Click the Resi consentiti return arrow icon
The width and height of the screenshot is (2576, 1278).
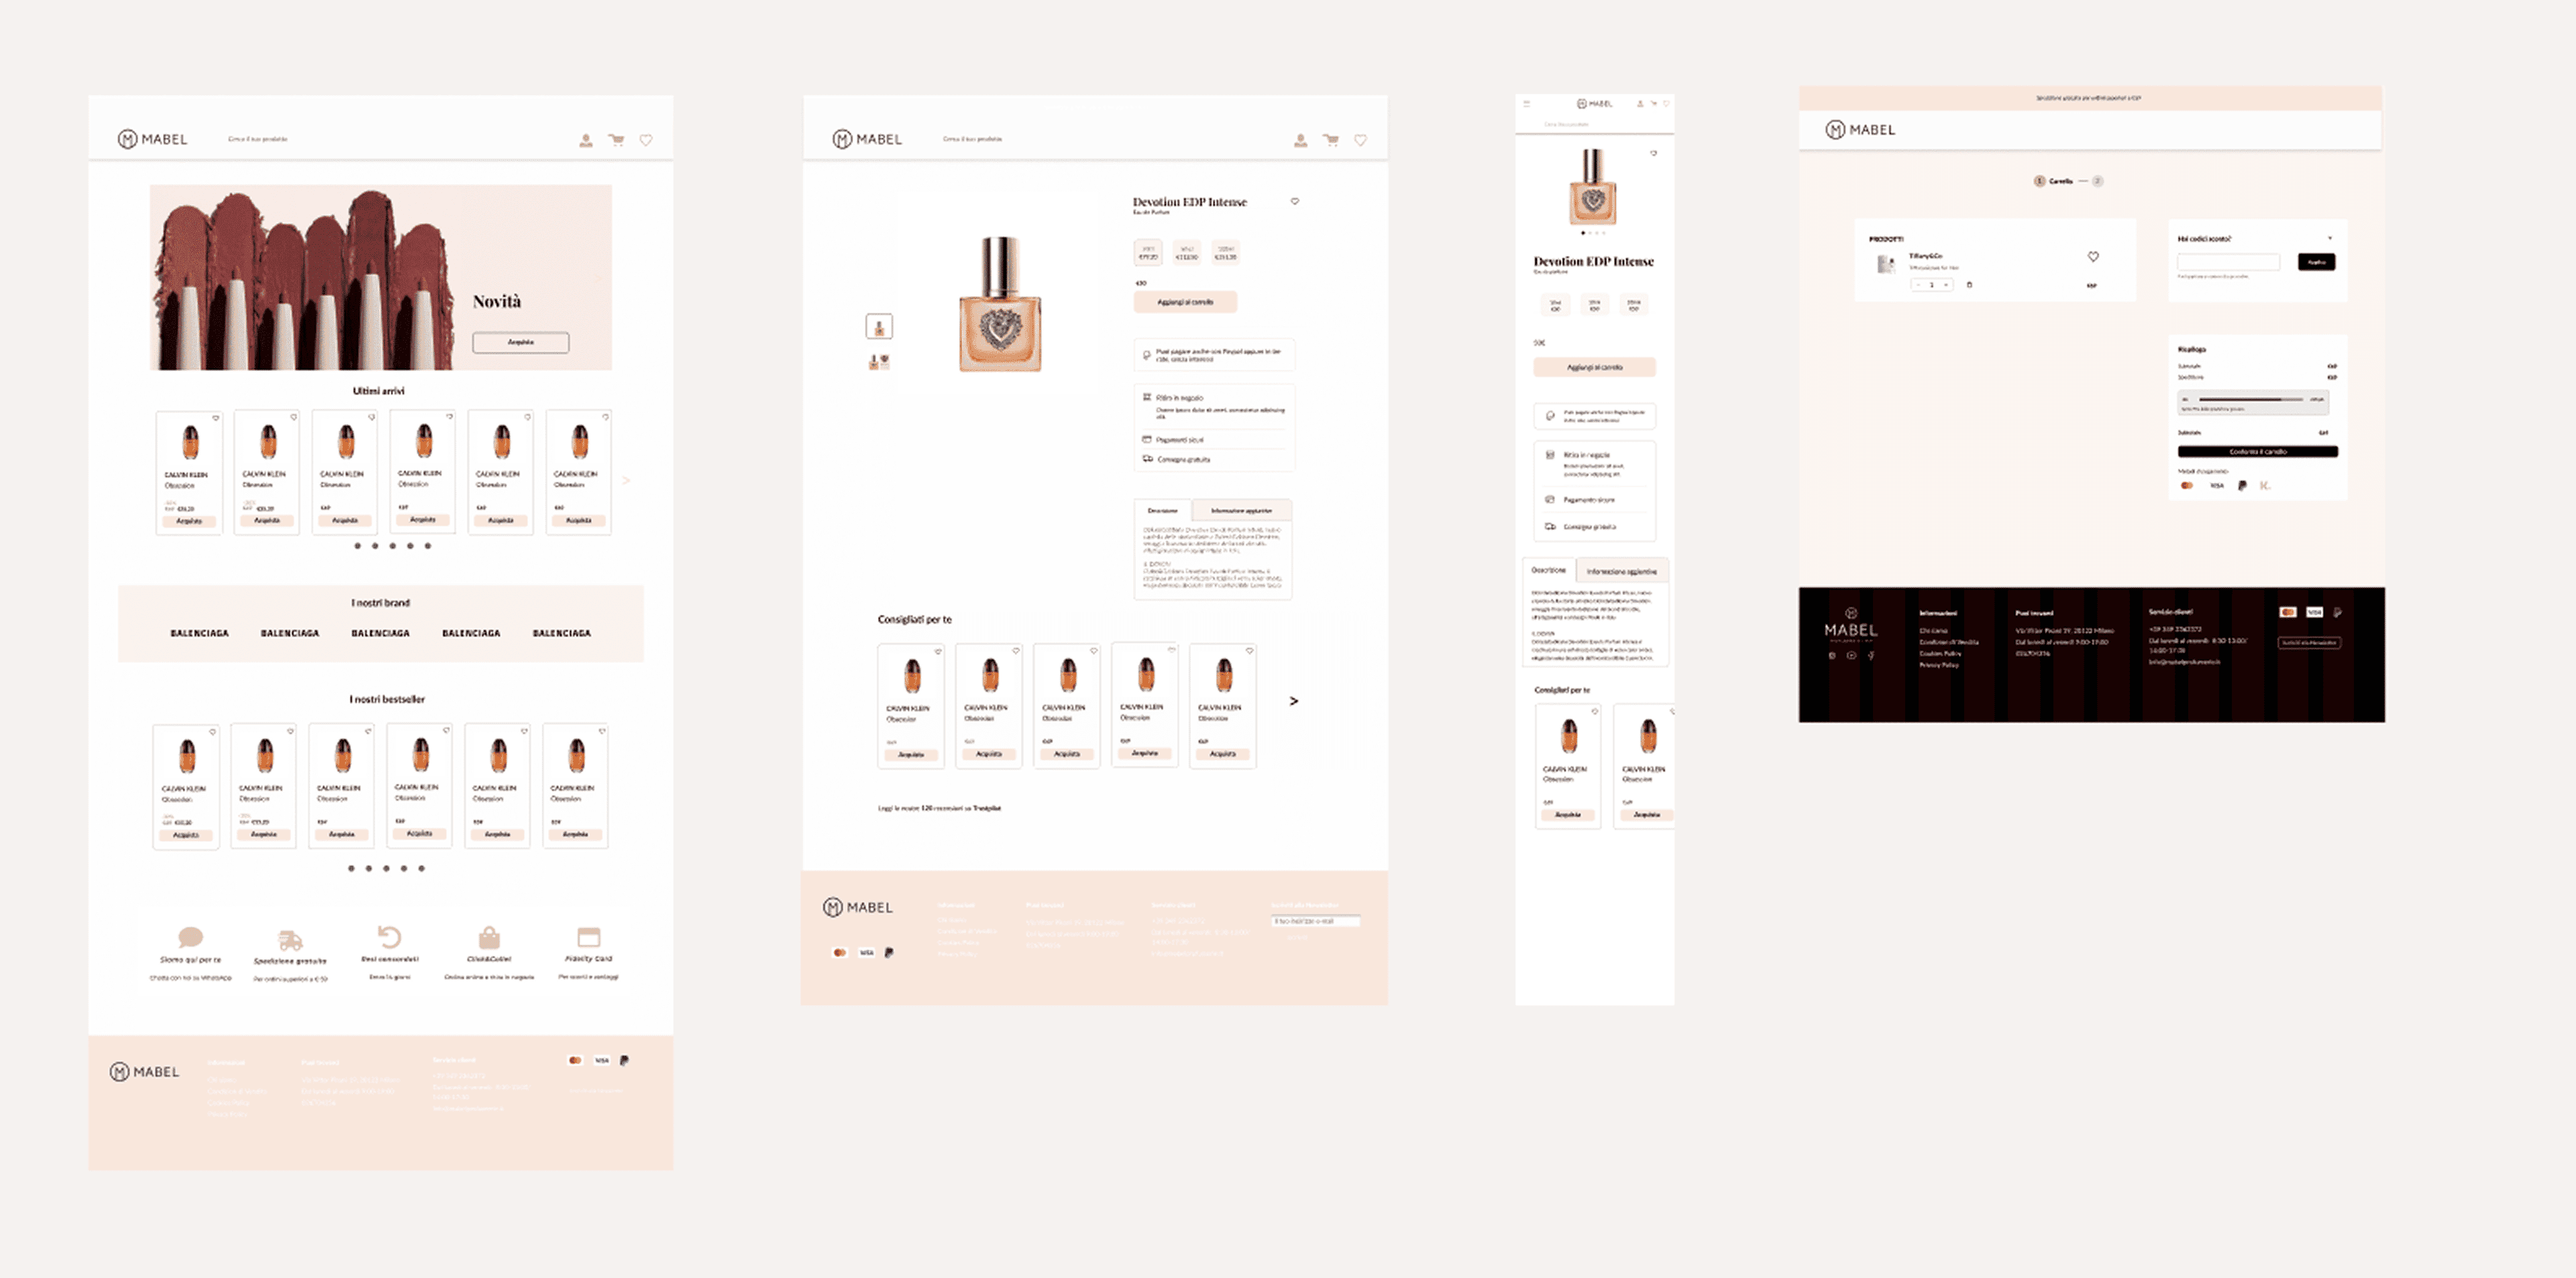(389, 936)
